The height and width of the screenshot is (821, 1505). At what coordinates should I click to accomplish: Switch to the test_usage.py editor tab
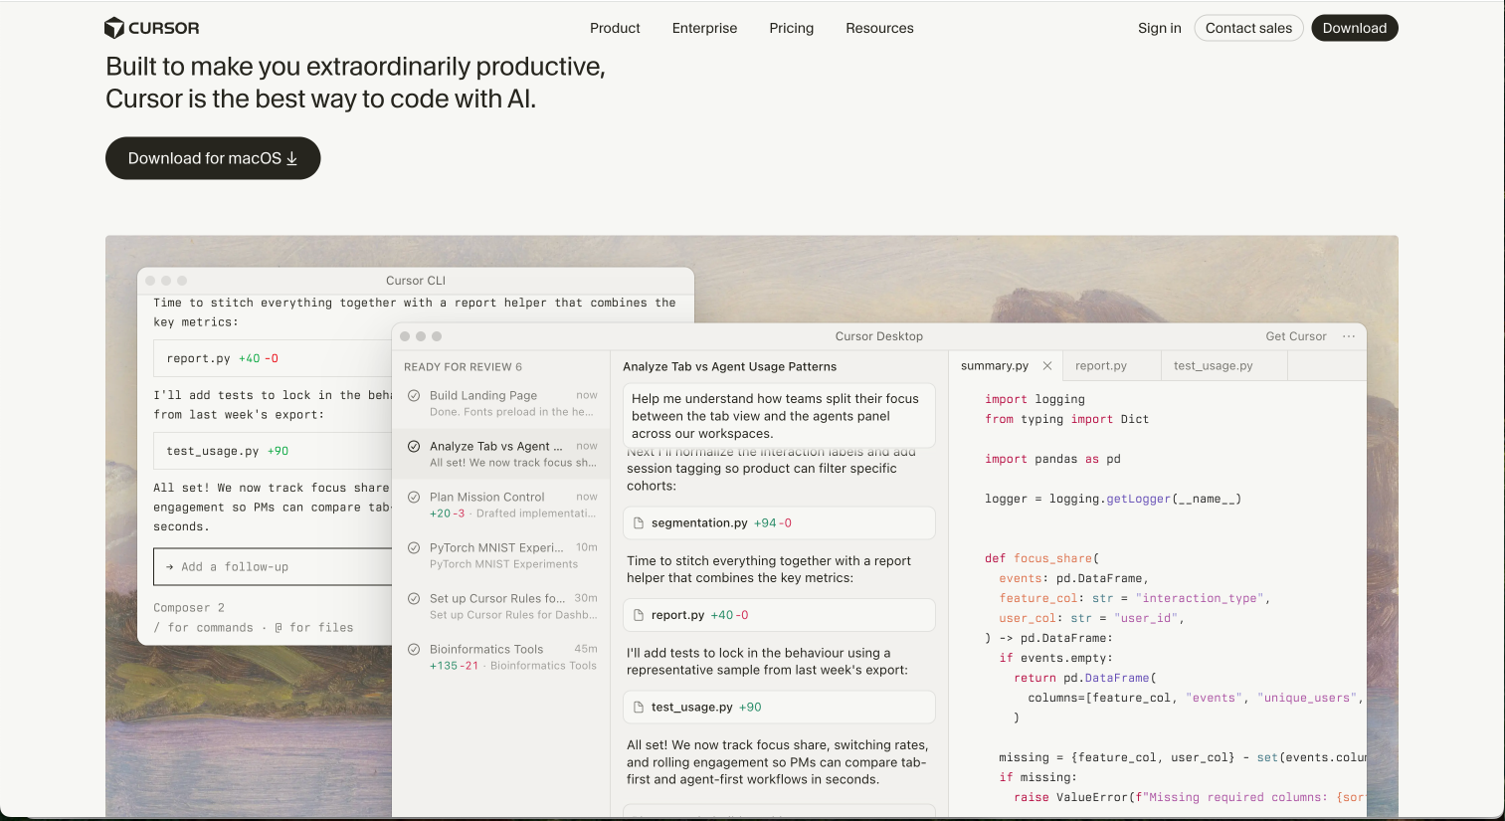coord(1214,366)
